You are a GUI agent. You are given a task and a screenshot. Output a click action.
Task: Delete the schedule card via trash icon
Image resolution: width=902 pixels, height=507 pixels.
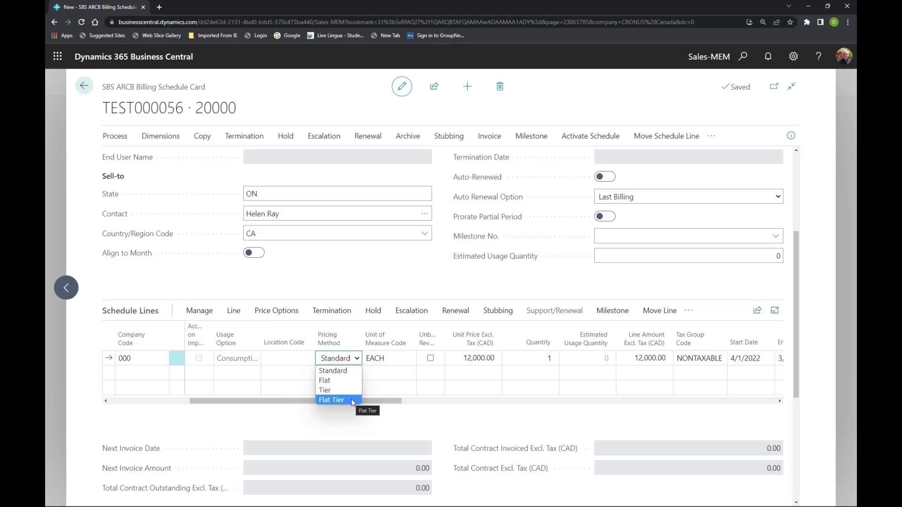(x=499, y=86)
